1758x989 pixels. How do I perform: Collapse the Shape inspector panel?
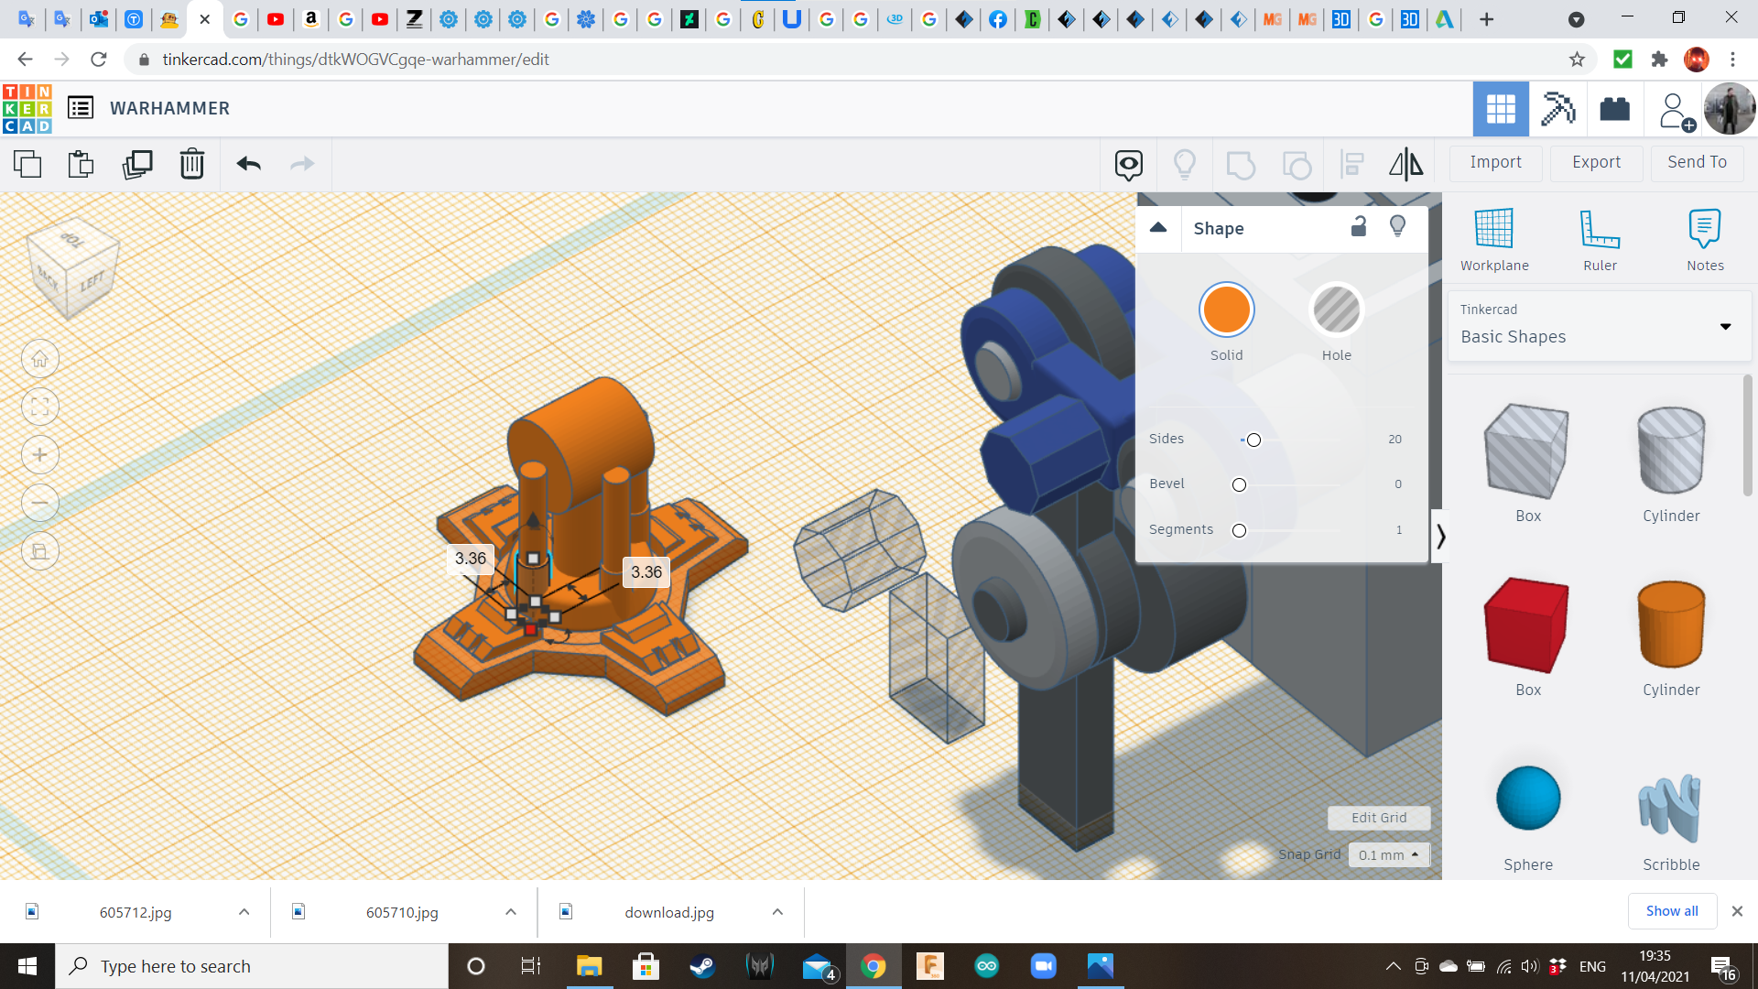[x=1158, y=228]
